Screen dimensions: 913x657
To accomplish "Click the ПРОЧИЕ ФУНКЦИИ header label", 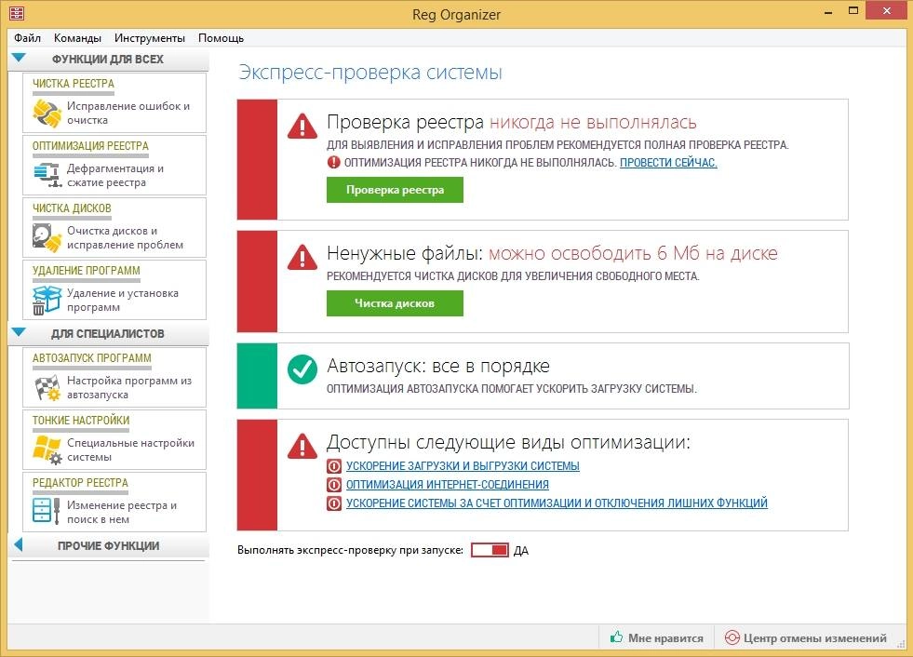I will (108, 545).
